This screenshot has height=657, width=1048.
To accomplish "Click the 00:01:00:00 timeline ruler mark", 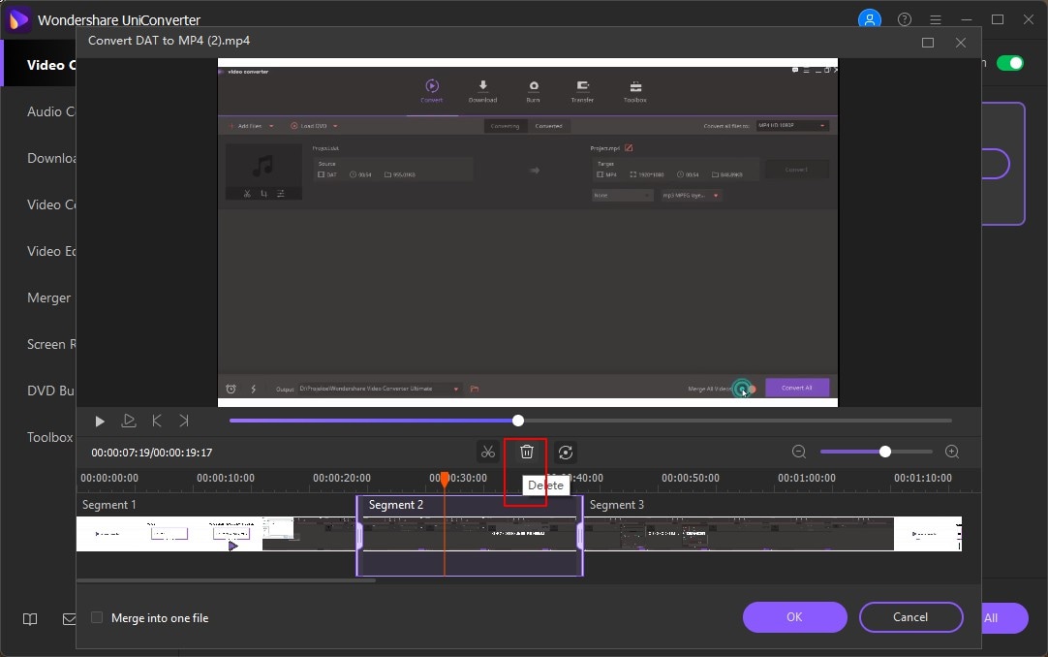I will click(807, 478).
